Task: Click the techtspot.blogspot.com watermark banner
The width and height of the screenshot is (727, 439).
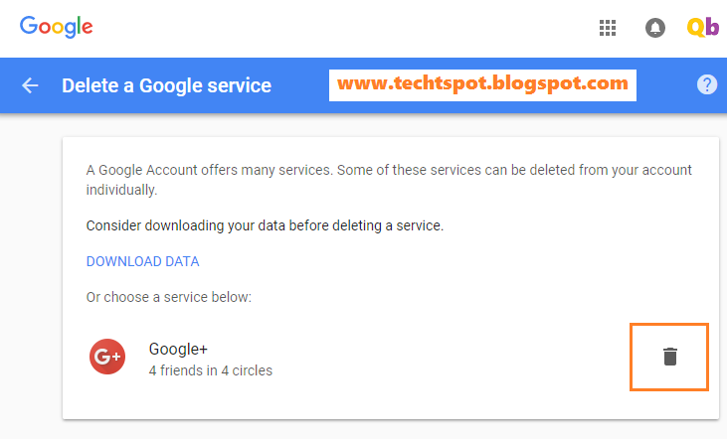Action: click(482, 85)
